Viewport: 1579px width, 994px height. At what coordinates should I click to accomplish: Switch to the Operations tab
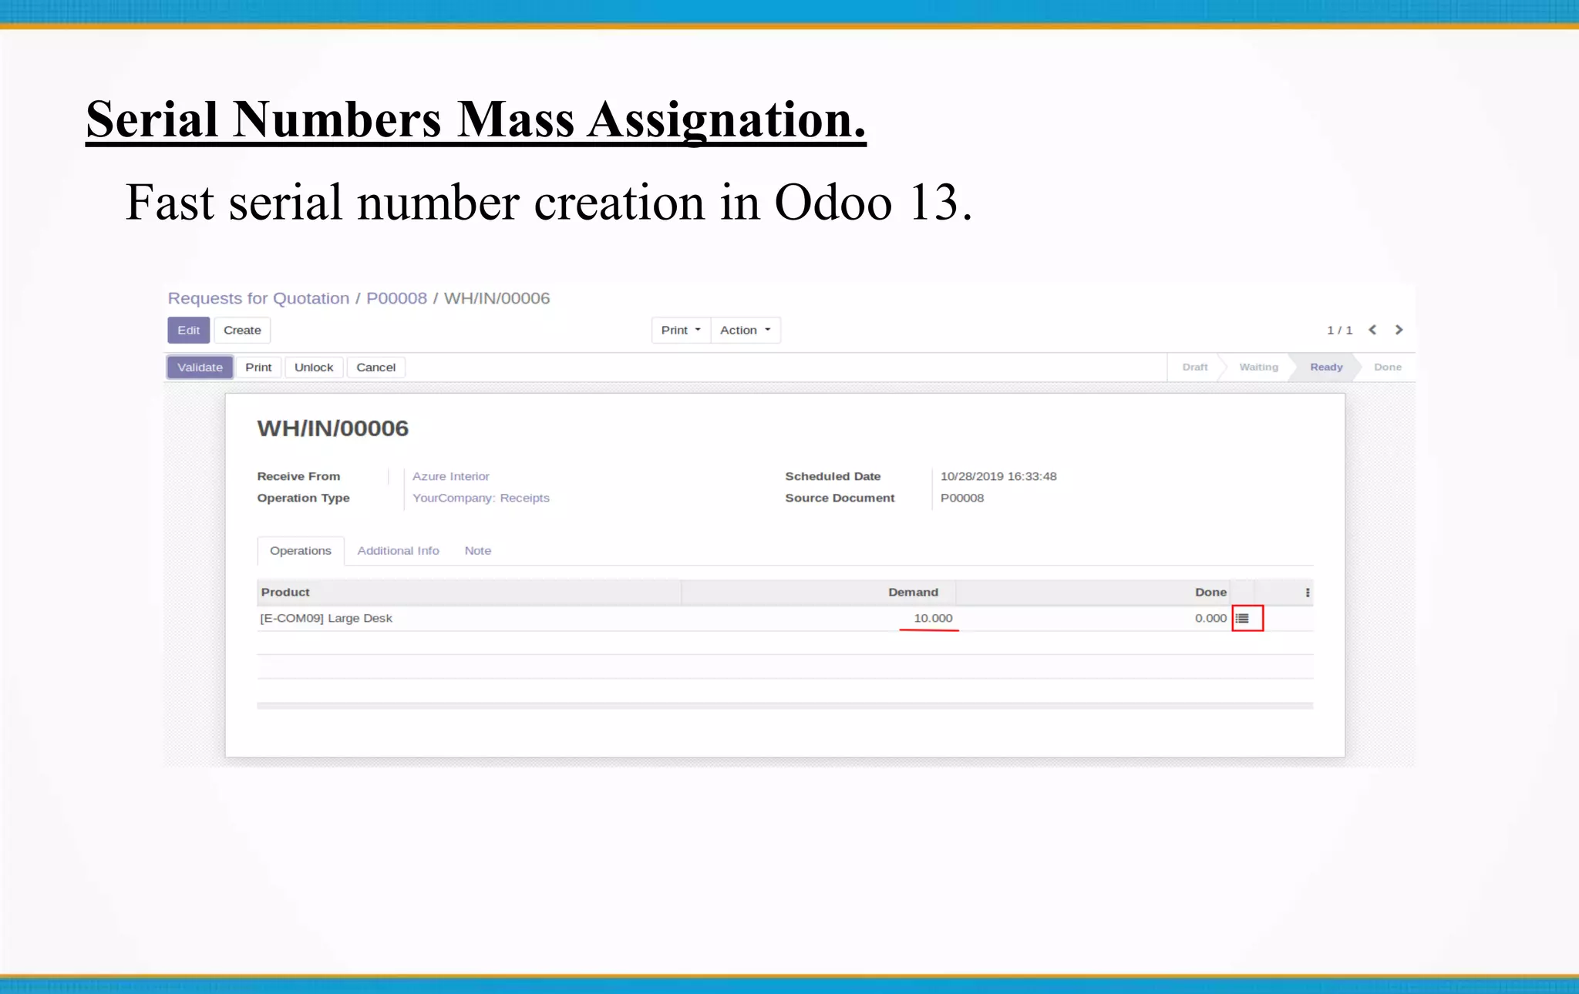tap(301, 551)
